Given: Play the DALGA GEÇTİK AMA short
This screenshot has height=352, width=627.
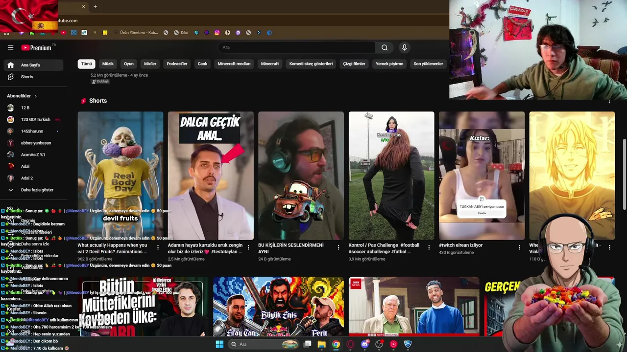Looking at the screenshot, I should click(211, 176).
